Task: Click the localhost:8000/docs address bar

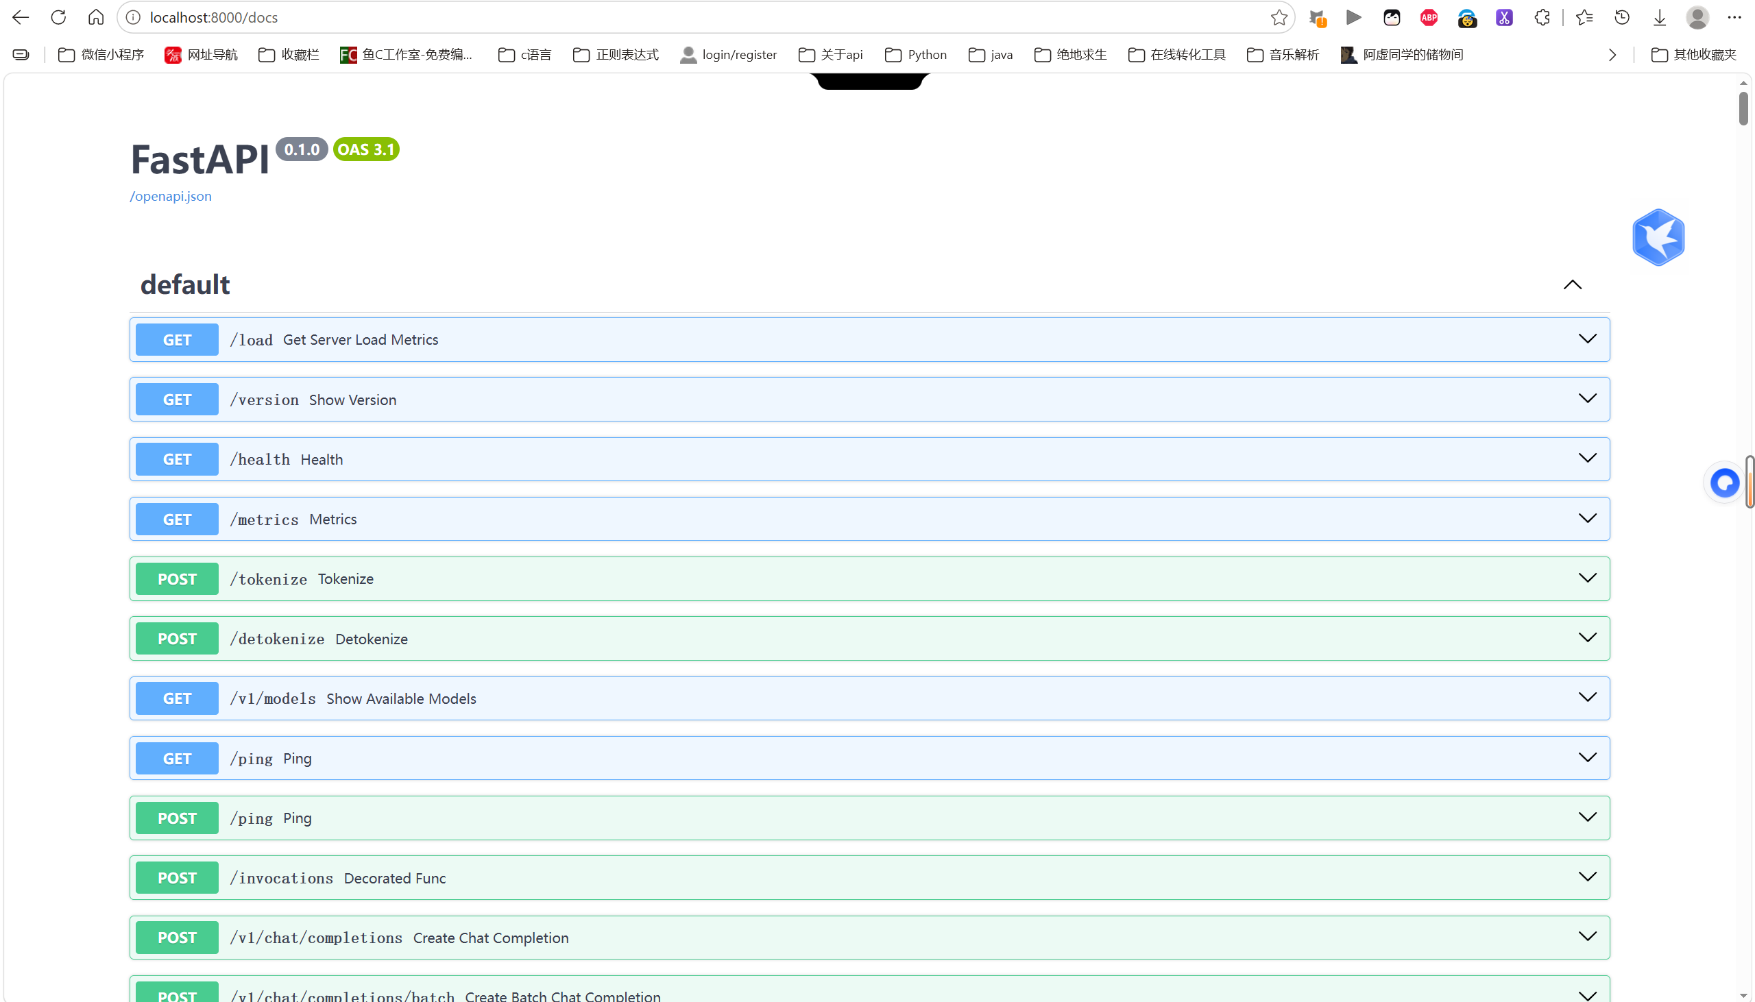Action: pyautogui.click(x=705, y=17)
